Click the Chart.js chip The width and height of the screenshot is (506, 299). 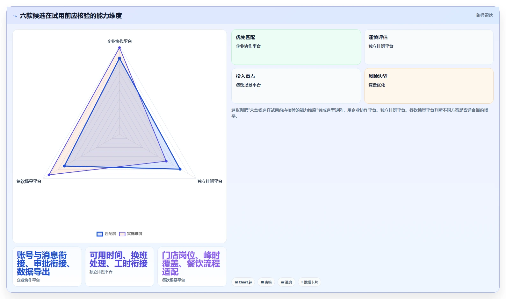[243, 282]
